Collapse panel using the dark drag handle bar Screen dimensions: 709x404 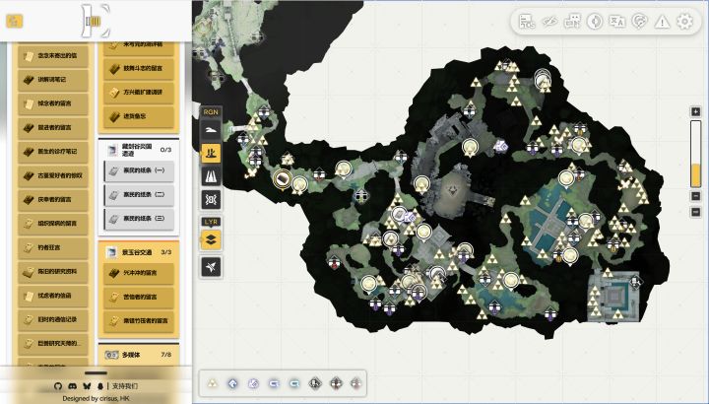[96, 373]
